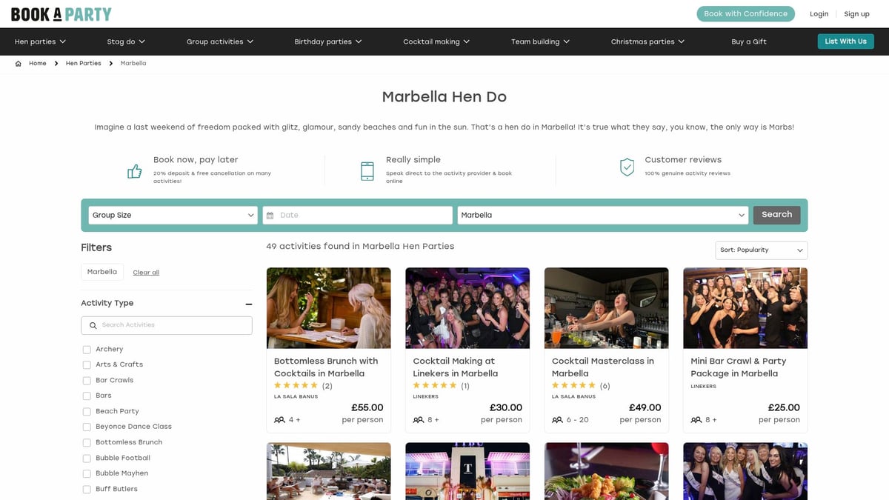Viewport: 889px width, 500px height.
Task: Click the shield icon beside Customer reviews
Action: tap(626, 167)
